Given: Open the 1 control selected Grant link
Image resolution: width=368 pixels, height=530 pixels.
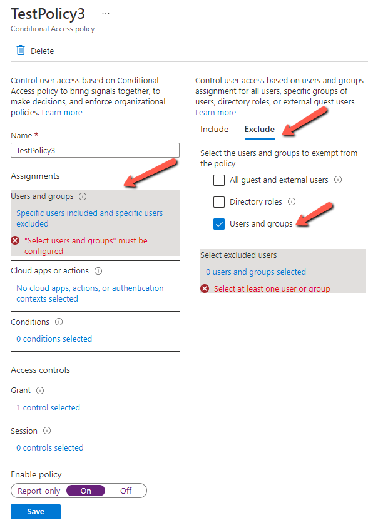Looking at the screenshot, I should click(x=48, y=407).
